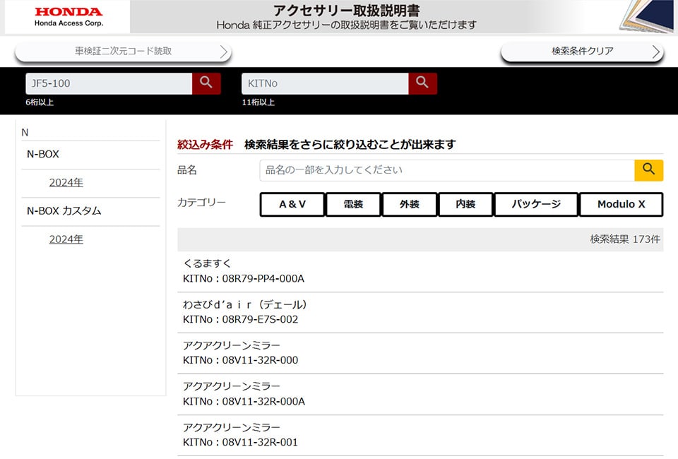The height and width of the screenshot is (459, 678).
Task: Filter by 外装 category
Action: [409, 205]
